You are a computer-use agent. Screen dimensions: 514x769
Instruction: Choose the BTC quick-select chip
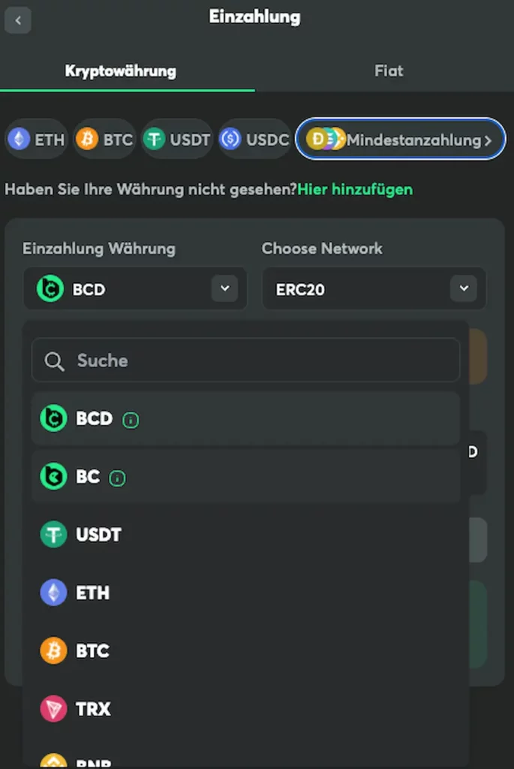click(x=104, y=139)
